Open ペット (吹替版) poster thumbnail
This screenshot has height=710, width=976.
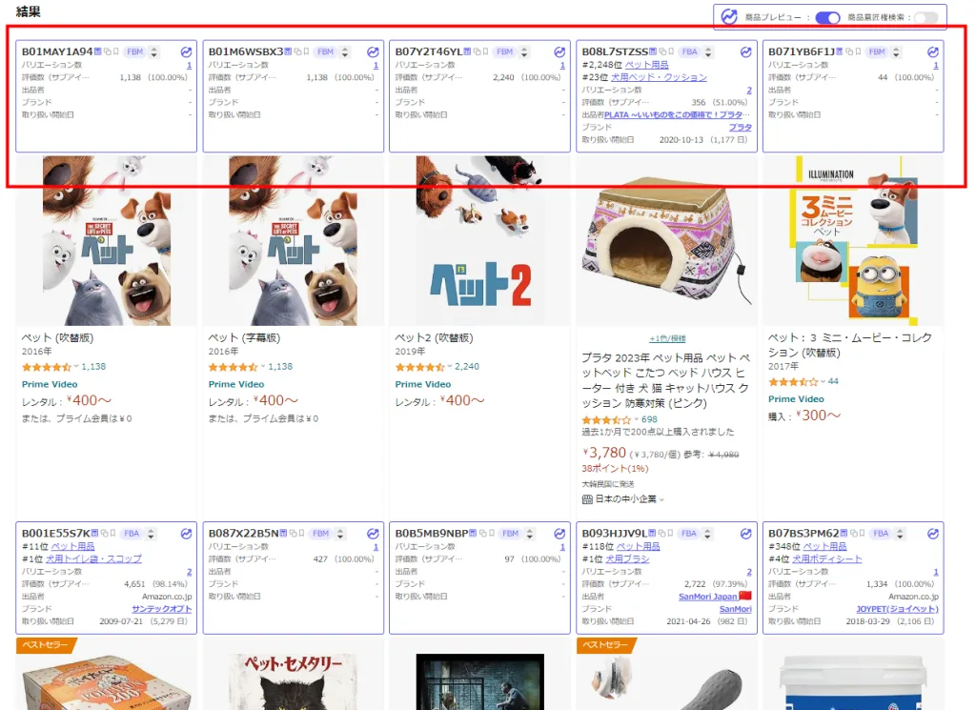[x=107, y=240]
